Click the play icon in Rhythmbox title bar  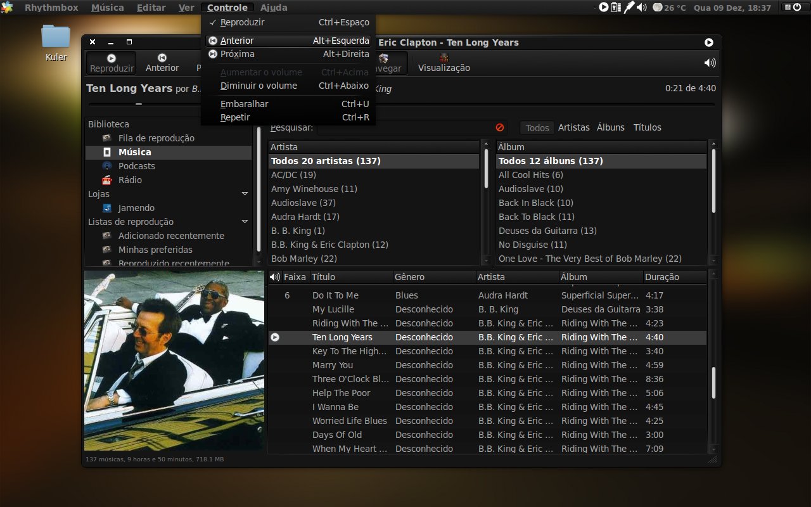(709, 42)
